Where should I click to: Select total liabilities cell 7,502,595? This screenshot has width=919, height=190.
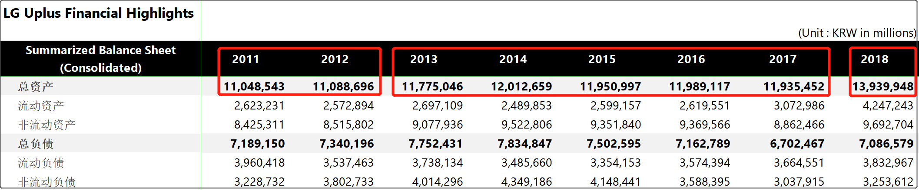pos(614,144)
